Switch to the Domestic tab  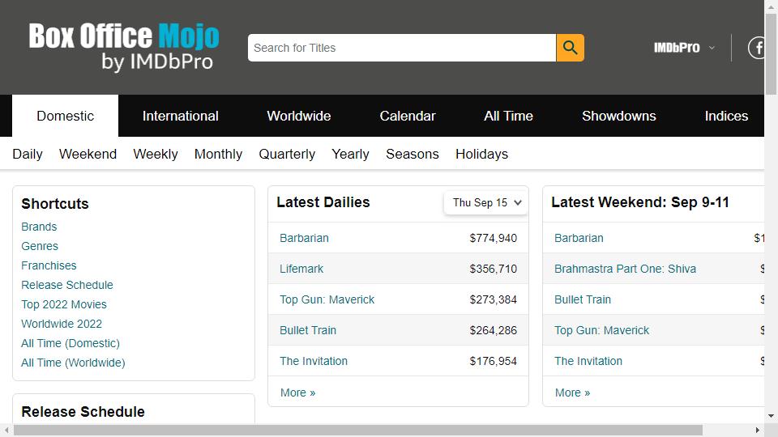click(x=65, y=116)
